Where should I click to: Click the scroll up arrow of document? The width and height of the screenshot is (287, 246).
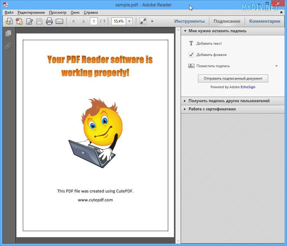pyautogui.click(x=178, y=30)
